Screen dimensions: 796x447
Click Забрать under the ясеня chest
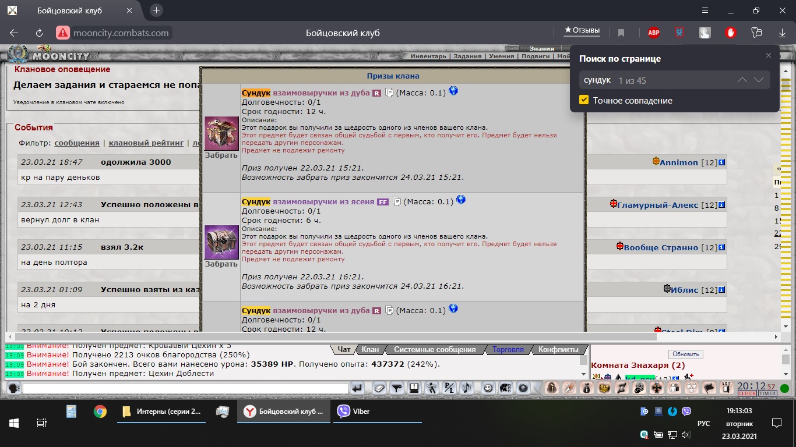221,264
